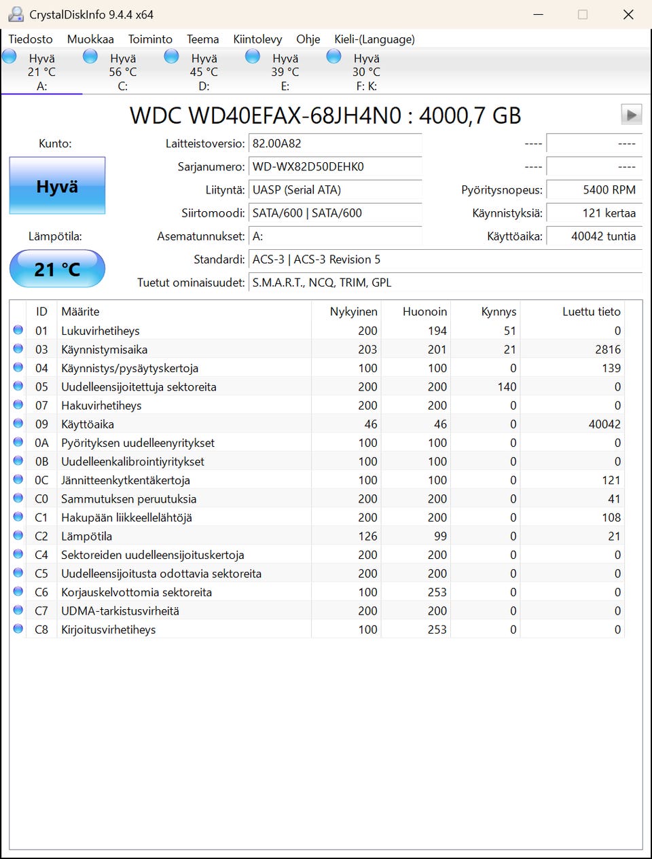This screenshot has height=859, width=652.
Task: Click the Tuetut ominaisuudet field
Action: click(x=446, y=282)
